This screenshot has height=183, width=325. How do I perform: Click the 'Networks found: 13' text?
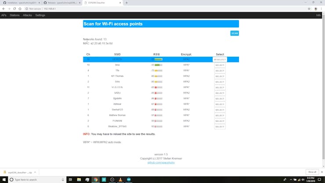(x=95, y=39)
